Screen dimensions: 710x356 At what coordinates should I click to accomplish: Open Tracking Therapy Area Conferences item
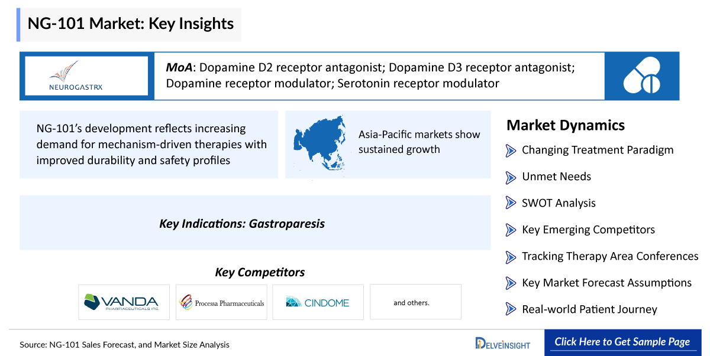pyautogui.click(x=609, y=256)
